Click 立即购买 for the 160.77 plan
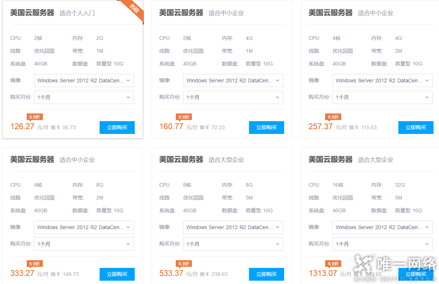 point(267,128)
